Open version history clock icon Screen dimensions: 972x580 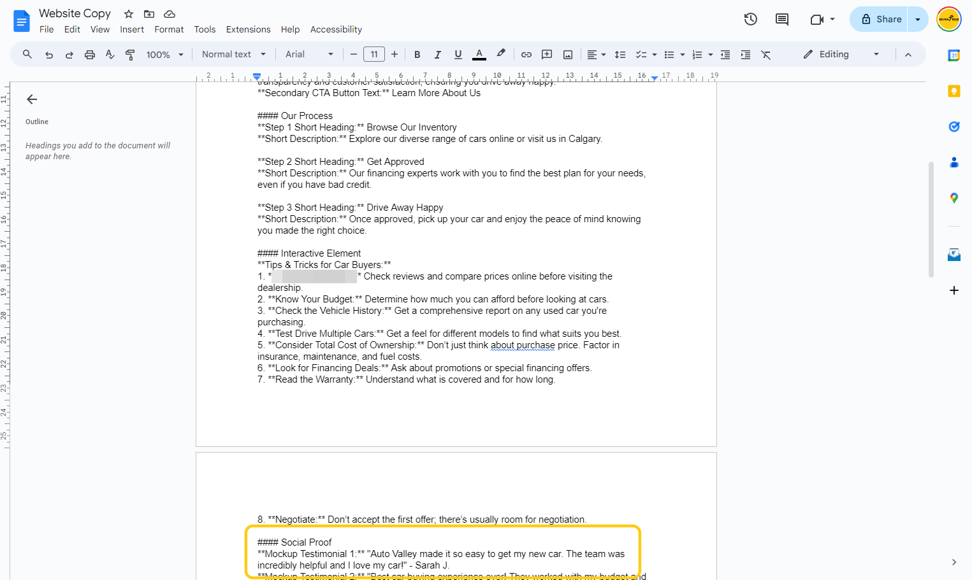pos(751,19)
